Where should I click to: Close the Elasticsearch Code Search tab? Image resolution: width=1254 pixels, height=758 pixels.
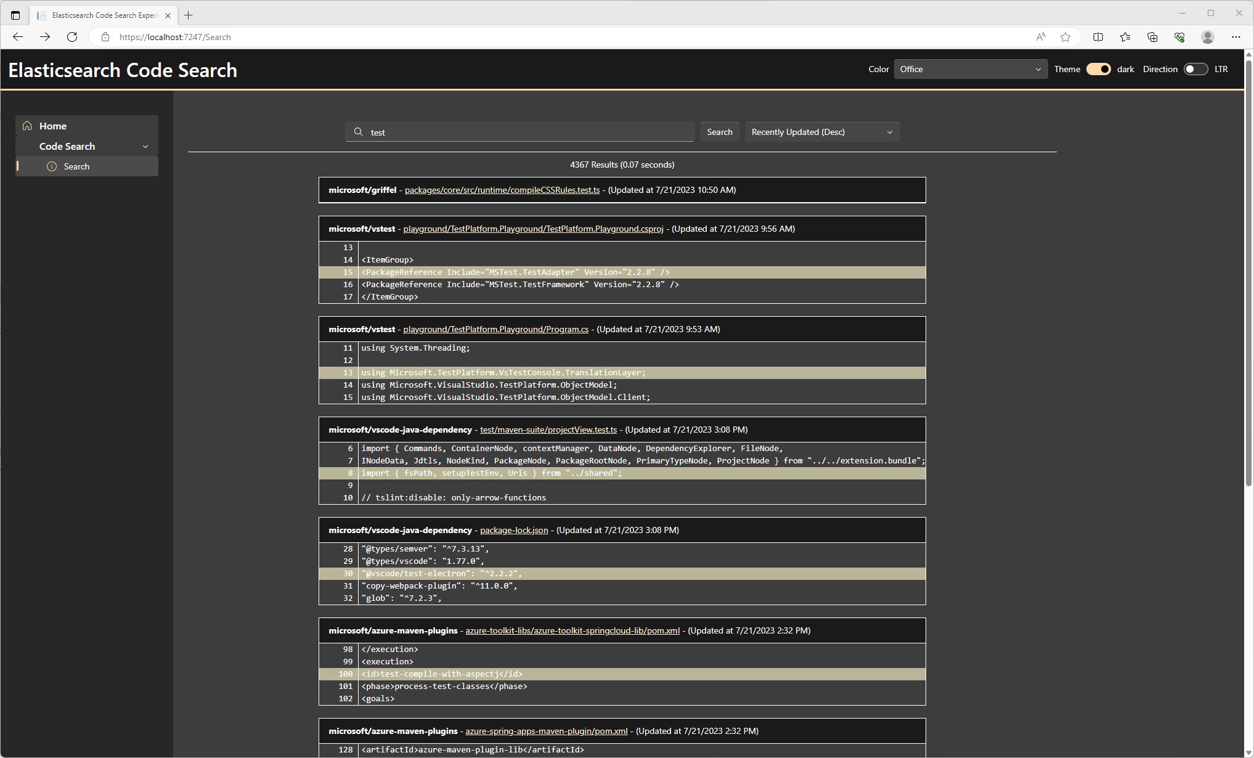coord(168,15)
